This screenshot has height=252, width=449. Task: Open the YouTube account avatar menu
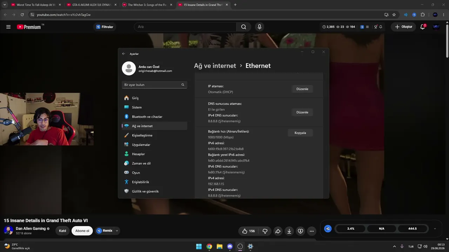436,27
